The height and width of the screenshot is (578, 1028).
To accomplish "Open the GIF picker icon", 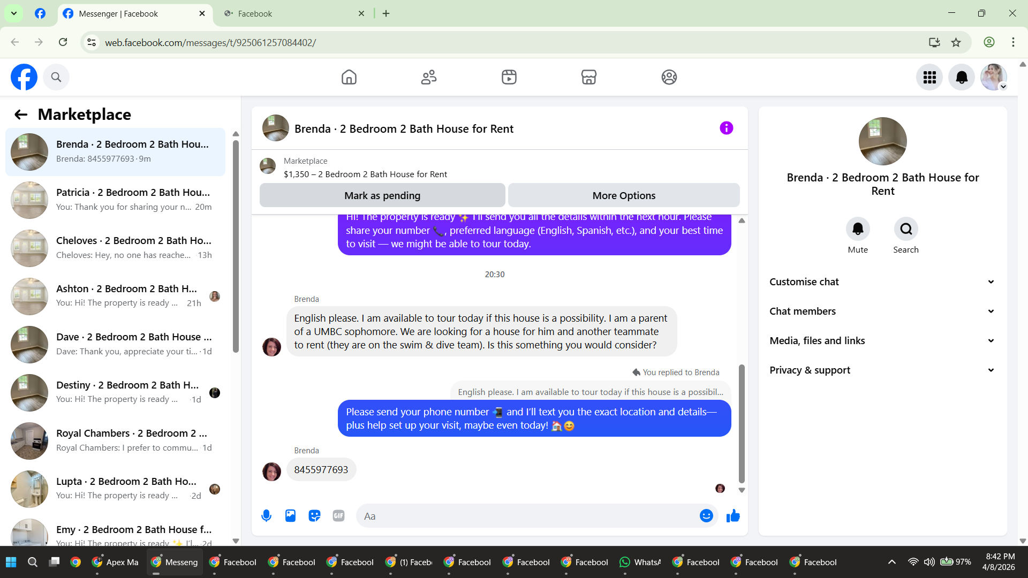I will click(x=338, y=516).
